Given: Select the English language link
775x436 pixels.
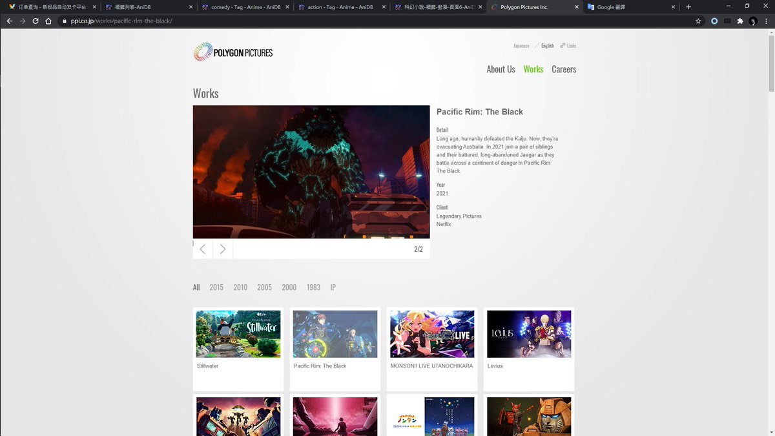Looking at the screenshot, I should point(547,46).
